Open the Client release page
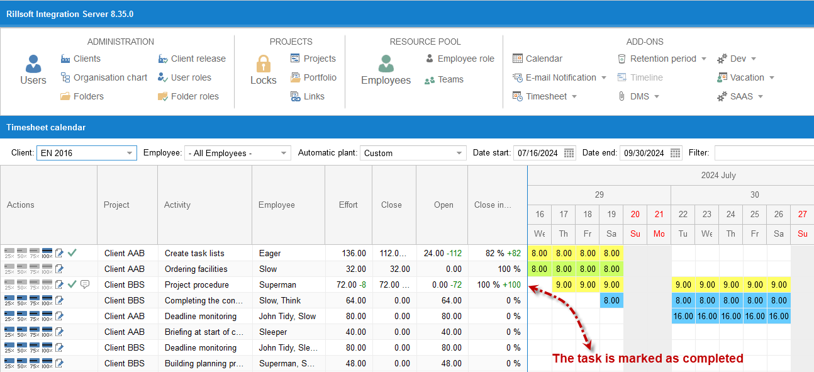The image size is (814, 372). 192,59
